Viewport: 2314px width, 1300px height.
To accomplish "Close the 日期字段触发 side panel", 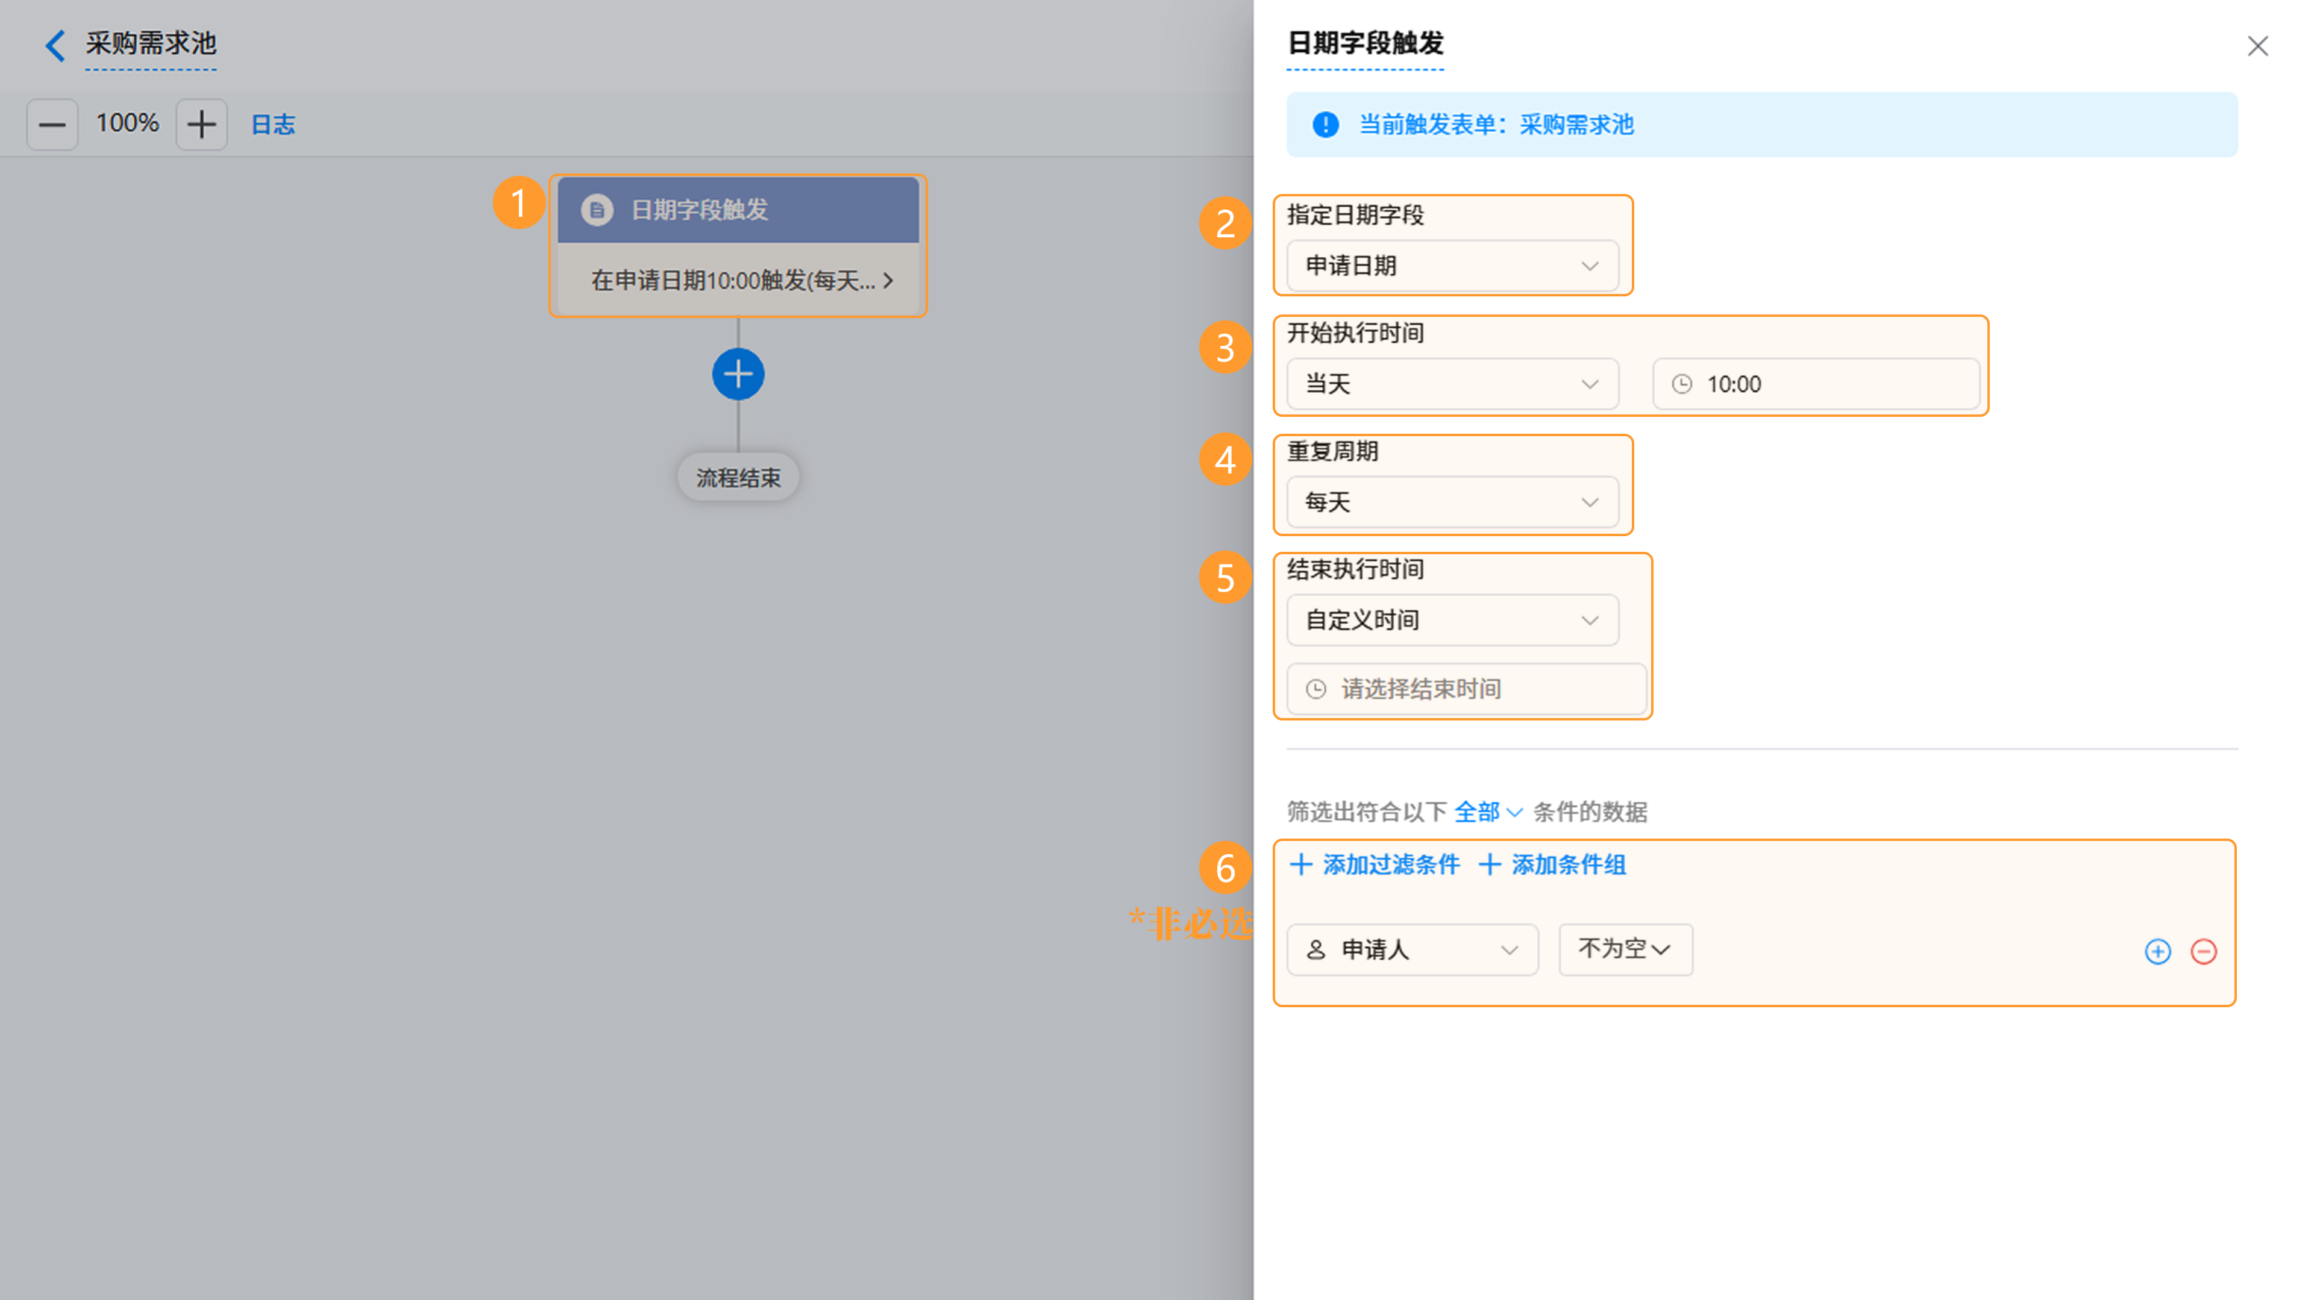I will (2257, 46).
